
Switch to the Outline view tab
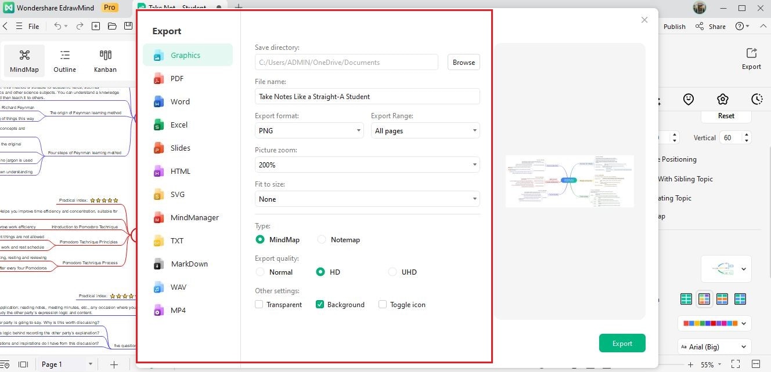[x=65, y=61]
